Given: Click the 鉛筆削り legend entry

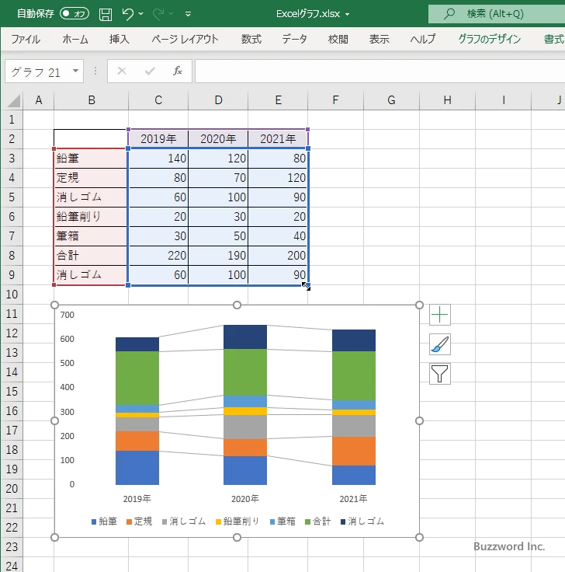Looking at the screenshot, I should (x=237, y=521).
